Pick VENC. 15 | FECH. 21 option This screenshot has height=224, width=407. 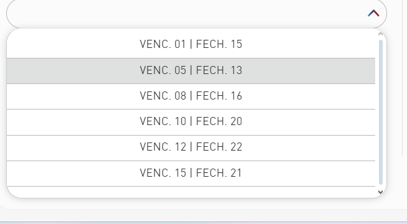coord(191,173)
